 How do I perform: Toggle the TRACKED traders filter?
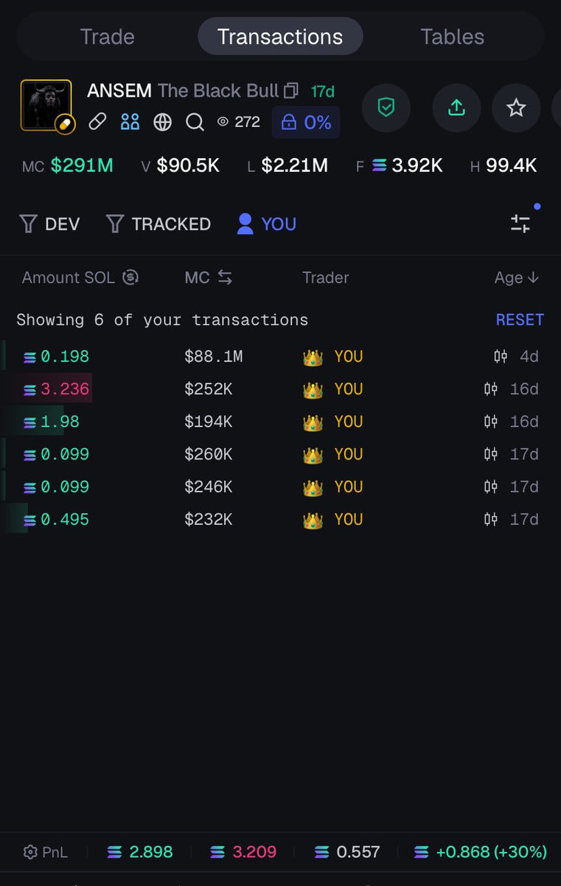click(158, 224)
